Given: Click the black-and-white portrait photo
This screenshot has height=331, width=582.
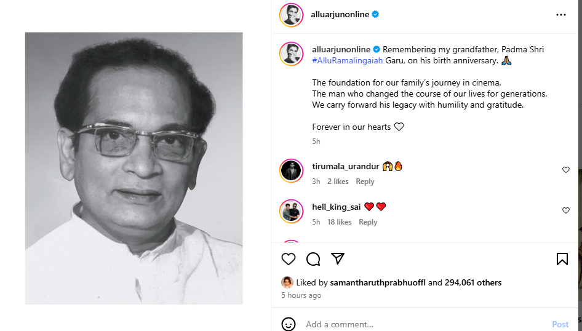Looking at the screenshot, I should [134, 168].
